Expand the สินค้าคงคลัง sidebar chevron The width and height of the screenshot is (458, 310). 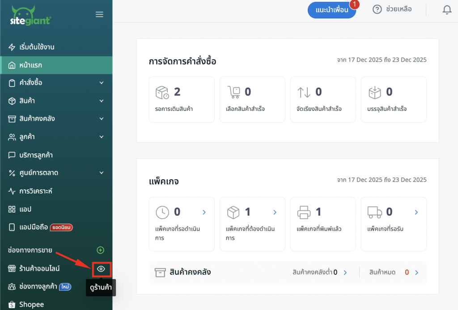(102, 119)
